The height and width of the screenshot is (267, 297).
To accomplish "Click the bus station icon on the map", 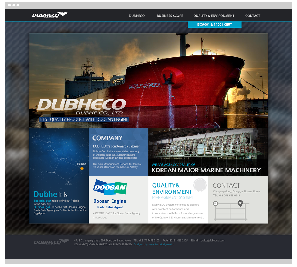I will click(215, 203).
